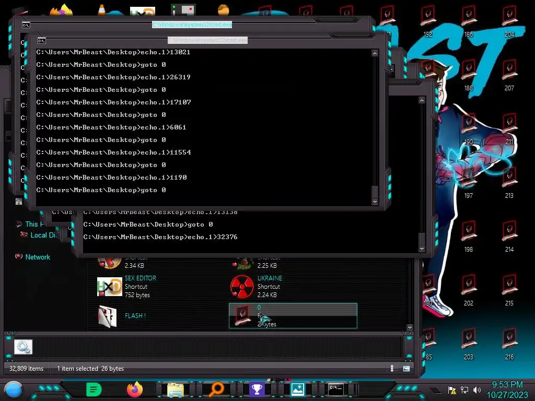Image resolution: width=535 pixels, height=401 pixels.
Task: Select the desktop icon labeled 211
Action: click(x=509, y=129)
